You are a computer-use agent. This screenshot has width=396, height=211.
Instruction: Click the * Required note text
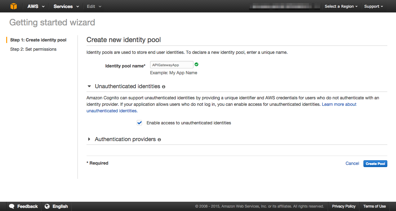tap(97, 163)
